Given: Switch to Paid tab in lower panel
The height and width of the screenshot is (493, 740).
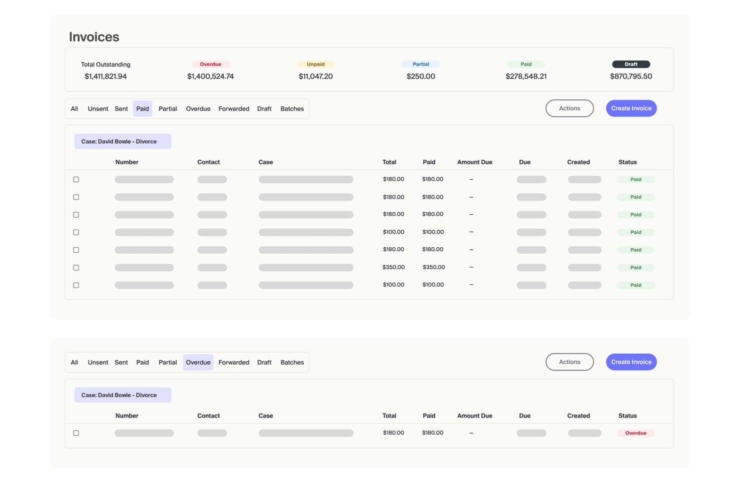Looking at the screenshot, I should coord(142,363).
